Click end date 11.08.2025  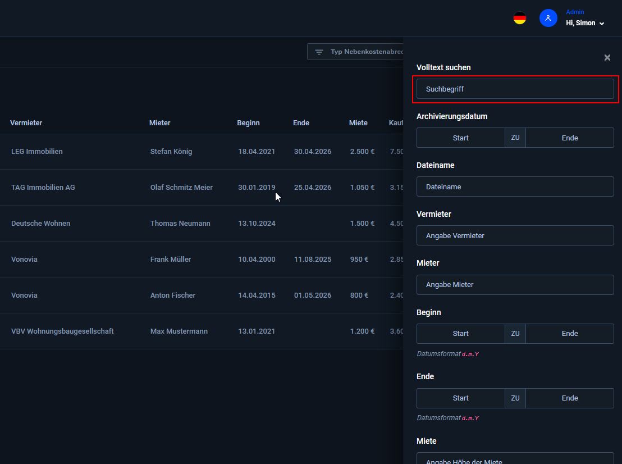click(313, 259)
